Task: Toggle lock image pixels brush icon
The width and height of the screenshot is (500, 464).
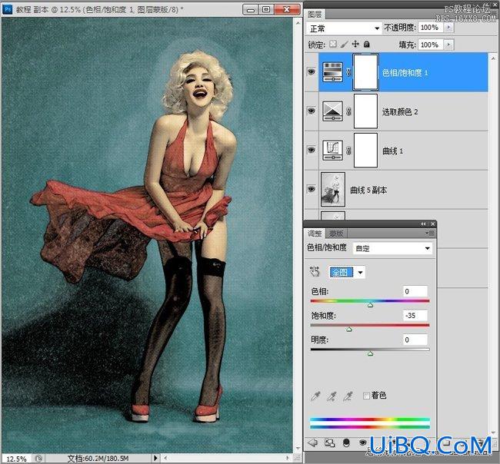Action: (344, 45)
